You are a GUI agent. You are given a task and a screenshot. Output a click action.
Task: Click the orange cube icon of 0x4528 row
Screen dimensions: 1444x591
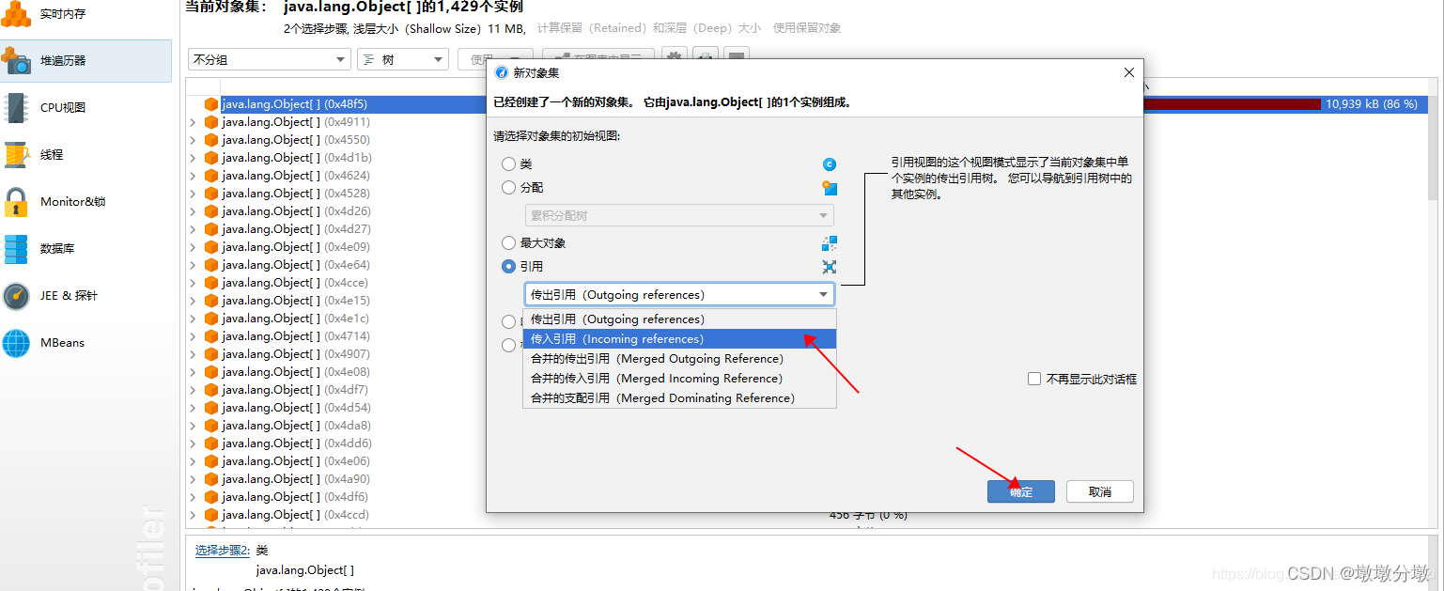211,194
